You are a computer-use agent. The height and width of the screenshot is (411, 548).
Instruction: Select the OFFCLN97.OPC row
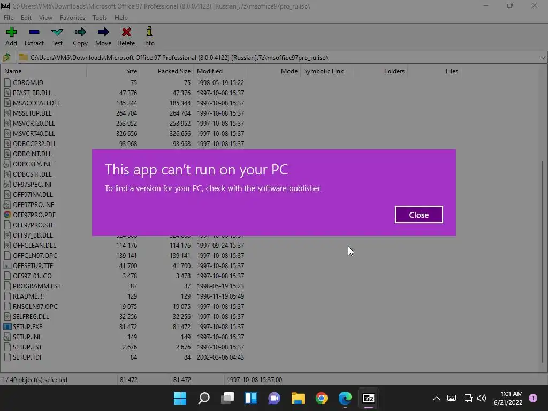coord(124,255)
